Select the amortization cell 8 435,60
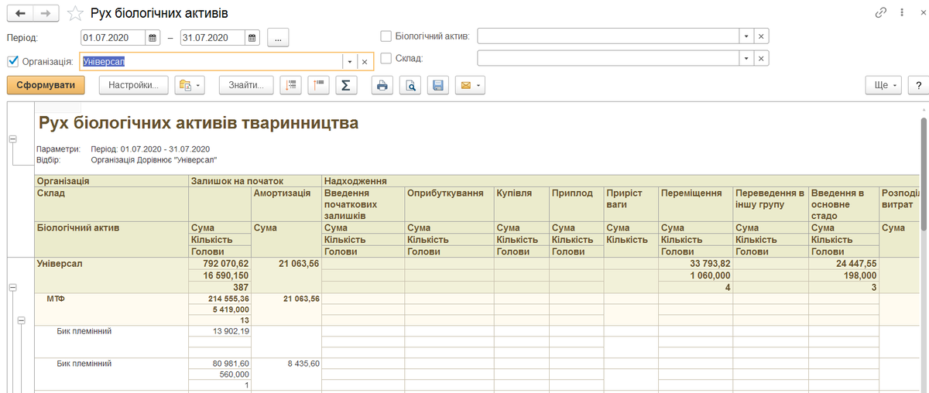Viewport: 929px width, 393px height. pyautogui.click(x=286, y=363)
